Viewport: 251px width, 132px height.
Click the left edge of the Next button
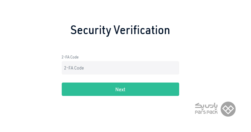click(64, 89)
